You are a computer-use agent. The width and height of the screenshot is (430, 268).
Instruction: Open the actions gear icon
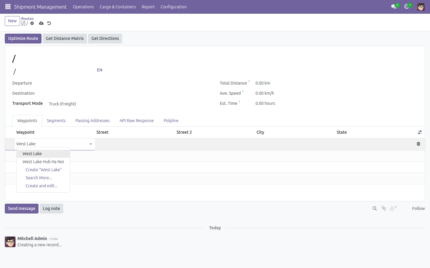pyautogui.click(x=32, y=23)
